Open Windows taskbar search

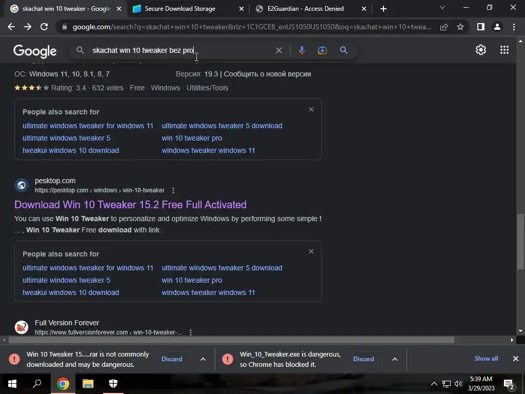(x=37, y=384)
